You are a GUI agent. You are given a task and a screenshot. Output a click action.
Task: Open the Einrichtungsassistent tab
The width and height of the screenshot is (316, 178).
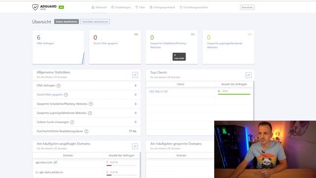point(194,7)
